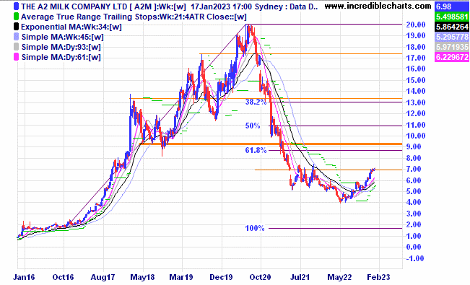The height and width of the screenshot is (285, 470).
Task: Click the 20.00 price axis label
Action: [415, 25]
